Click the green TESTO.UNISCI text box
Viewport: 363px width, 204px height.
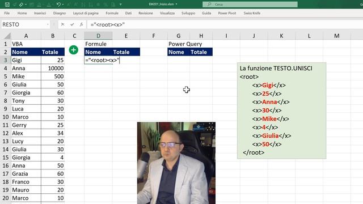pos(281,110)
